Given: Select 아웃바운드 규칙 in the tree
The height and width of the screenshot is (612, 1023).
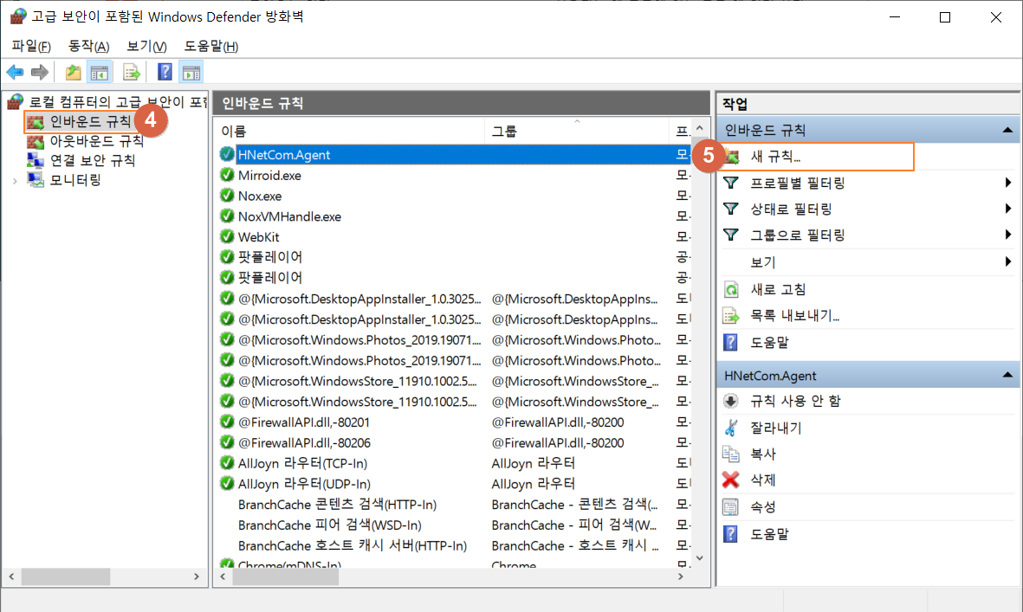Looking at the screenshot, I should pos(96,141).
